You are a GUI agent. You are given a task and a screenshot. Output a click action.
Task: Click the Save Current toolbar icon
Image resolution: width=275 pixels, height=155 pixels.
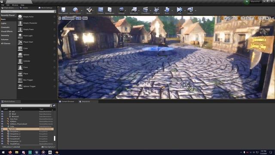(x=63, y=9)
